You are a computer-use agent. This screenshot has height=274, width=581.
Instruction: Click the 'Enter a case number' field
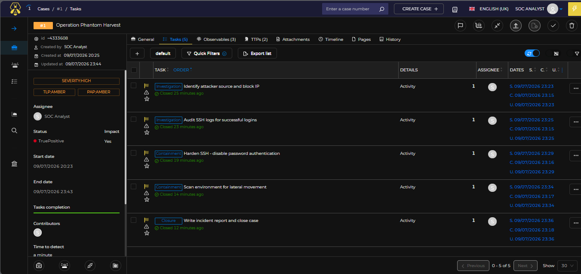(x=350, y=9)
